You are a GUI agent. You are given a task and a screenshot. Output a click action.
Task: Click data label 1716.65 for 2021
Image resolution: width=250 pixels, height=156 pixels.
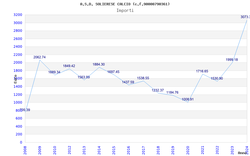click(x=202, y=71)
